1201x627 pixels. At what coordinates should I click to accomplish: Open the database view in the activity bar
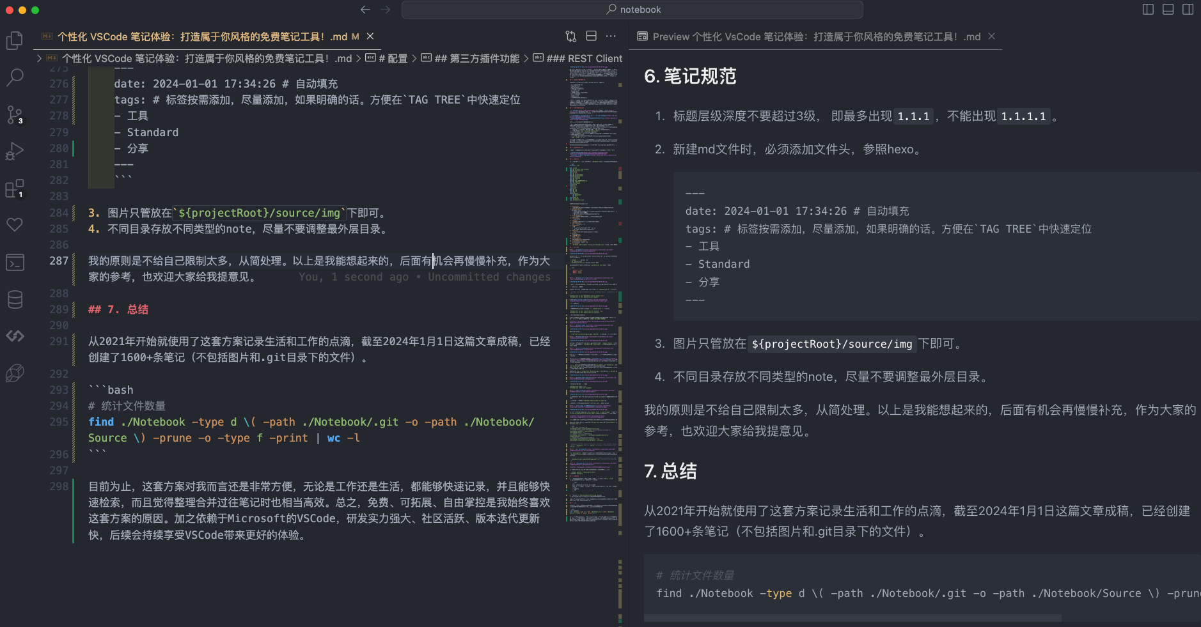pos(15,299)
